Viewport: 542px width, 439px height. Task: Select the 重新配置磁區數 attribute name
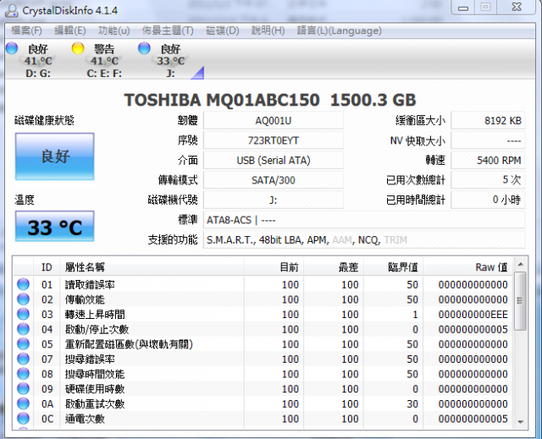(129, 344)
